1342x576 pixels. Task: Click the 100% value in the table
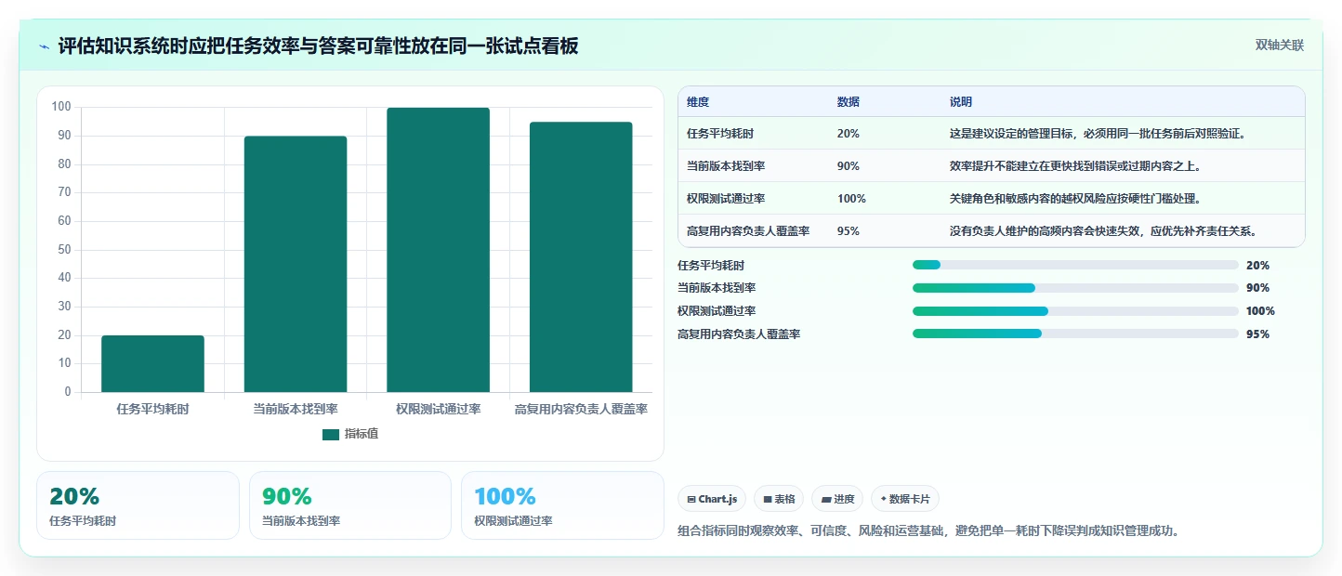pyautogui.click(x=851, y=199)
